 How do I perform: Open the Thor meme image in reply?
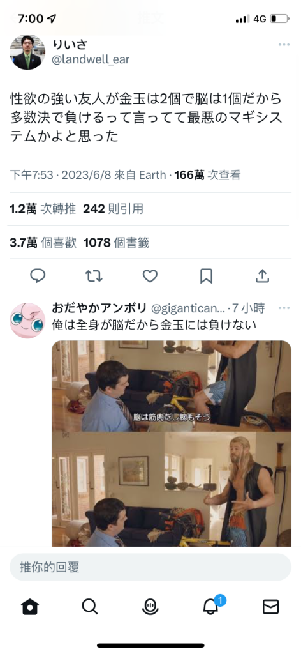[x=172, y=443]
